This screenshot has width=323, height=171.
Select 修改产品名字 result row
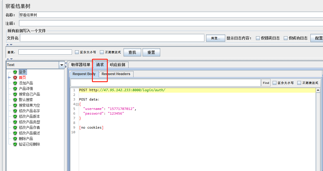tap(30, 111)
